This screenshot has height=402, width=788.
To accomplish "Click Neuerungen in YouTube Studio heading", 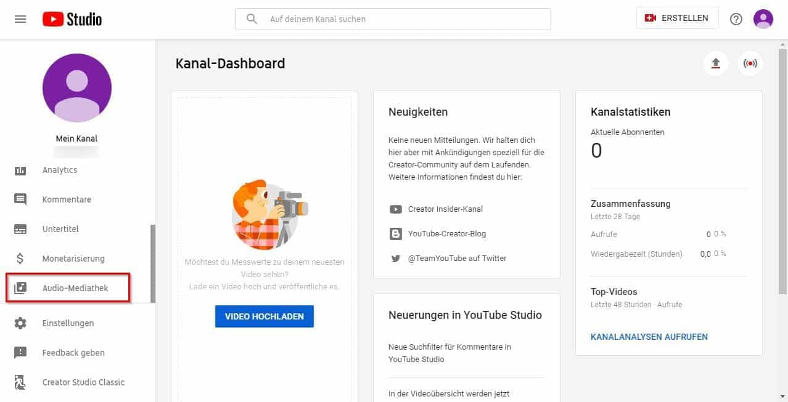I will coord(465,315).
